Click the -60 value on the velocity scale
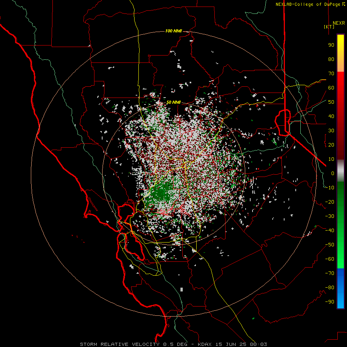 [330, 259]
